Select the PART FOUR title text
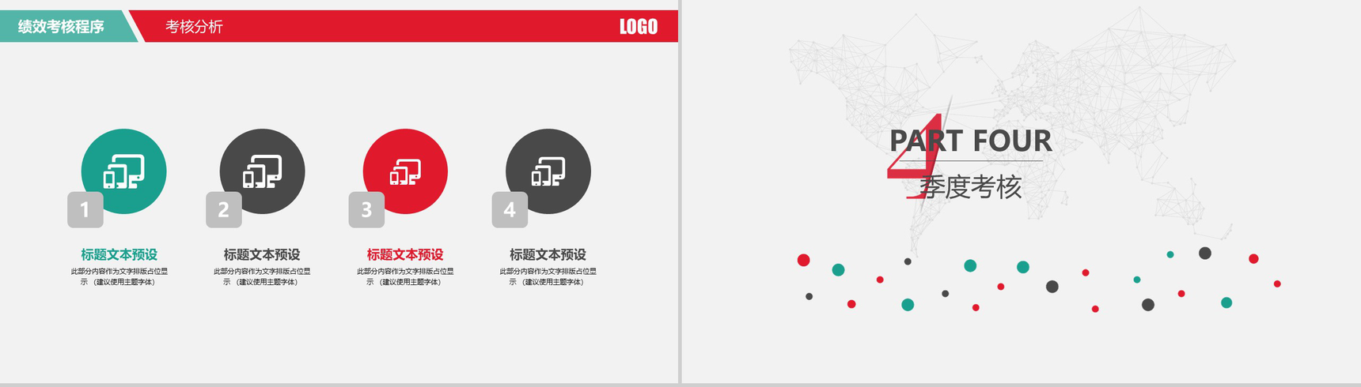The width and height of the screenshot is (1361, 387). [971, 141]
